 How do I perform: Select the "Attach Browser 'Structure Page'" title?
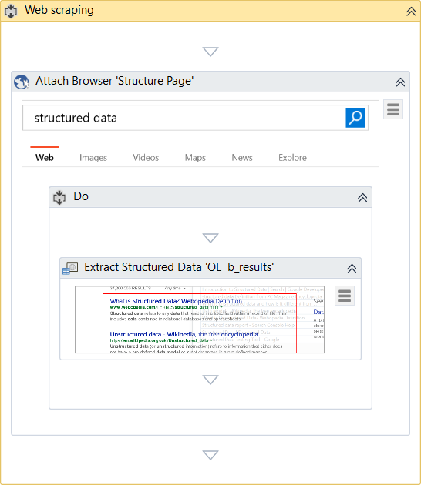click(x=114, y=81)
